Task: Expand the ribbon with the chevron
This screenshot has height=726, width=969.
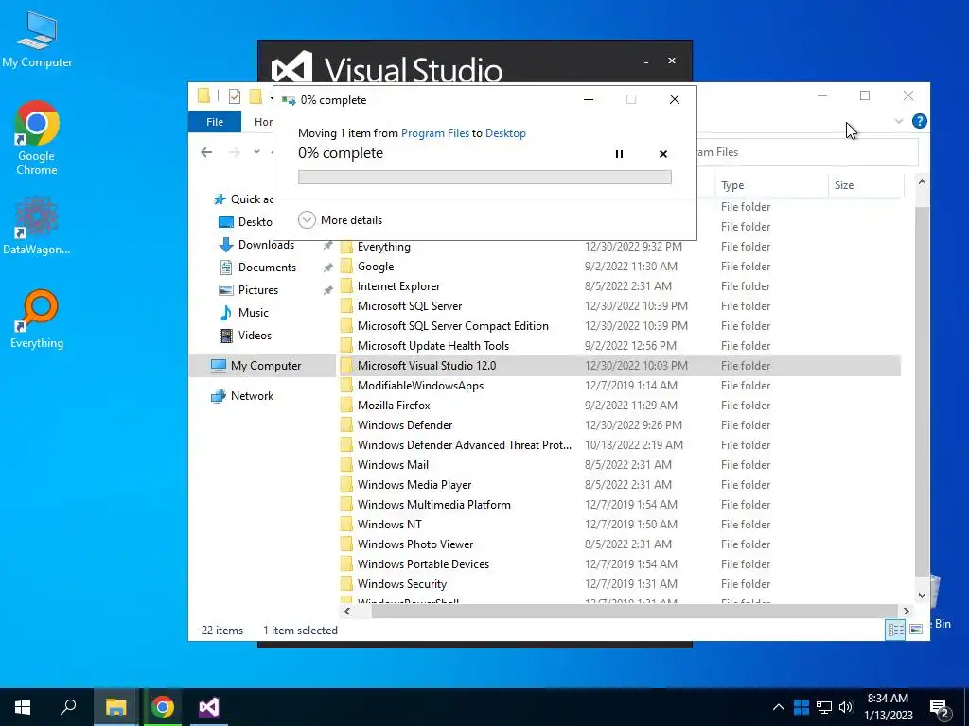Action: 899,122
